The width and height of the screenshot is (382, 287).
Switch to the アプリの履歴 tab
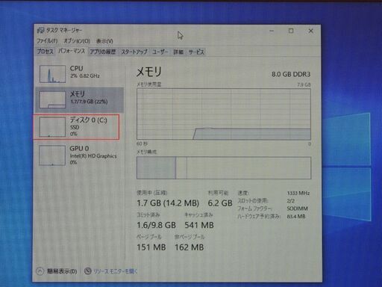pos(103,52)
